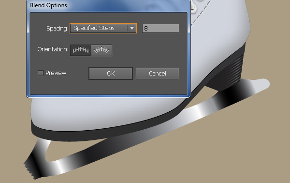290x183 pixels.
Task: Select Align to Page orientation icon
Action: (81, 50)
